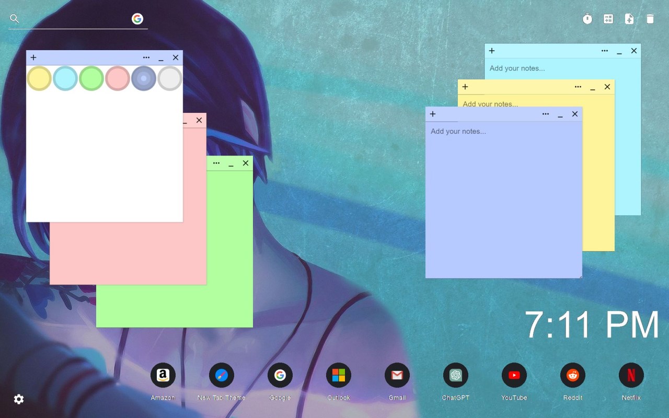Open the three-dot menu on the cyan note
This screenshot has width=669, height=418.
[605, 51]
